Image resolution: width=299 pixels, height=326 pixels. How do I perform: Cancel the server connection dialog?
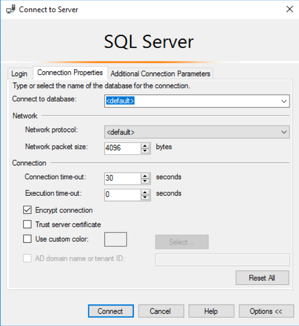pyautogui.click(x=161, y=311)
